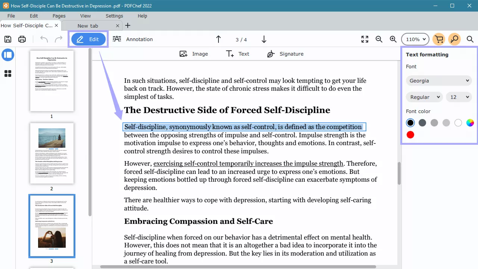Select the black font color swatch

pos(410,123)
